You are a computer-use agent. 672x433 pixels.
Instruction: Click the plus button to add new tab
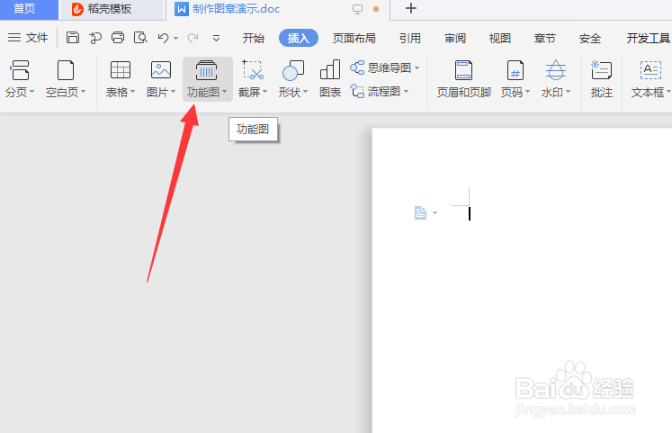pyautogui.click(x=410, y=8)
